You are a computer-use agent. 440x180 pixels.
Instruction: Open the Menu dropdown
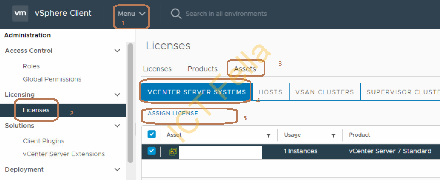131,14
